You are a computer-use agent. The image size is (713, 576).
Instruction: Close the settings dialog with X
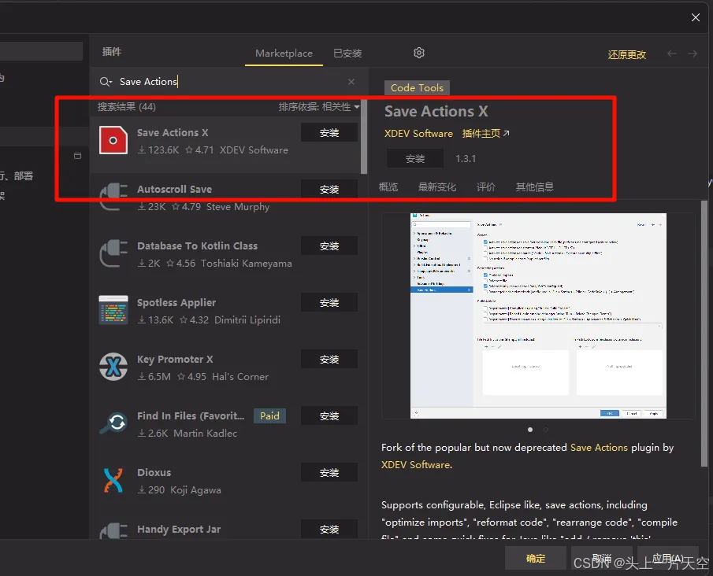point(695,17)
